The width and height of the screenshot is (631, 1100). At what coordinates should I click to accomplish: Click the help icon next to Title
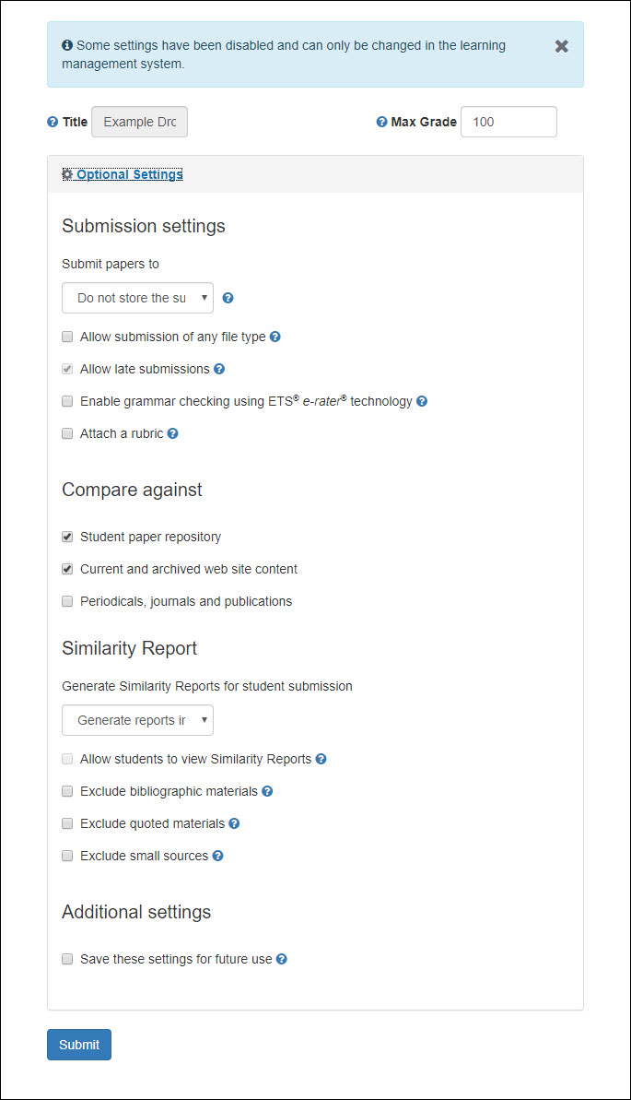[53, 121]
